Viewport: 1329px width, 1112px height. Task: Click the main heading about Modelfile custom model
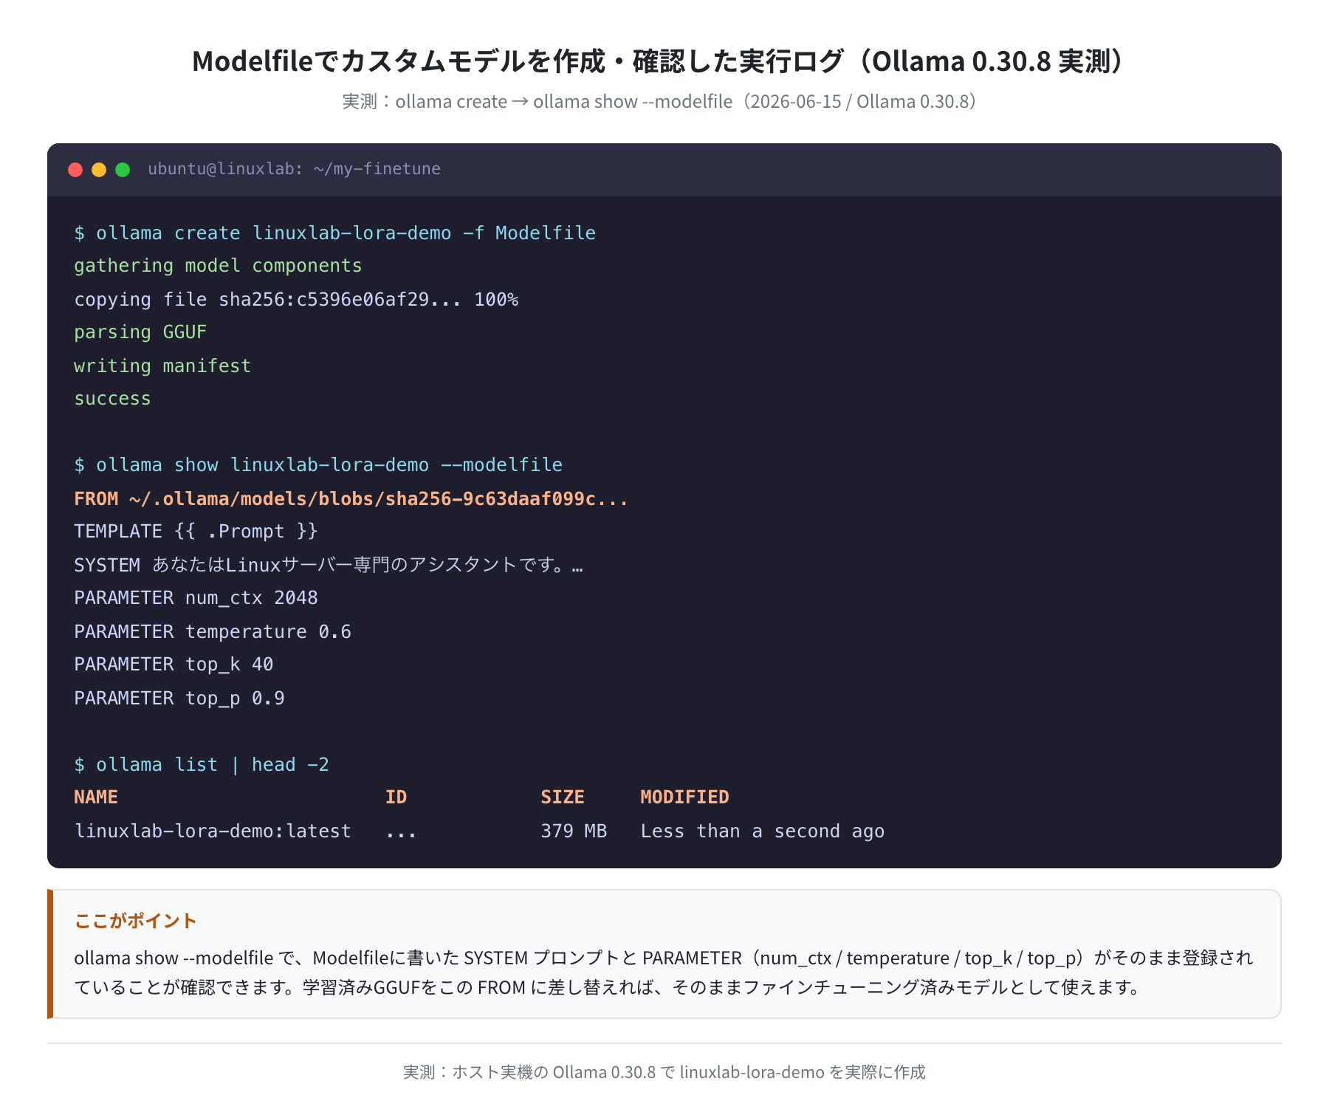click(659, 61)
